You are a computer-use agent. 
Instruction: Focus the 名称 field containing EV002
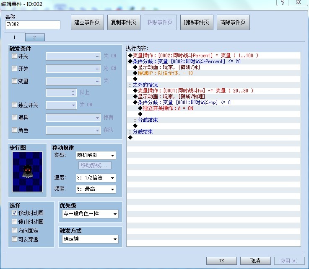33,25
